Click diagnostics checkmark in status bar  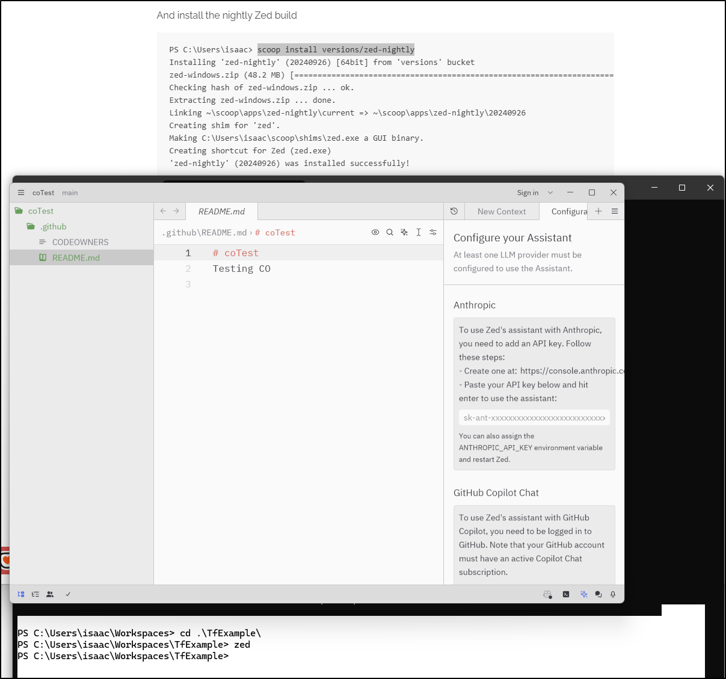(x=68, y=594)
